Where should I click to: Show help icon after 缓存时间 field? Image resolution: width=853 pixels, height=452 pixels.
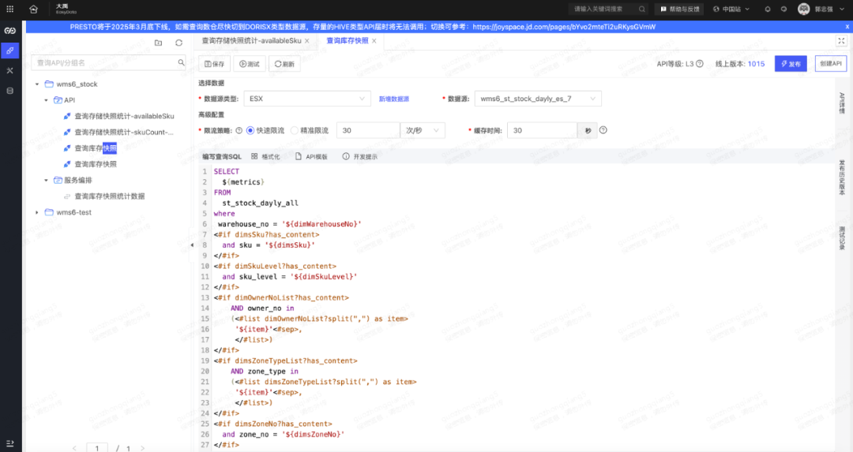(603, 130)
